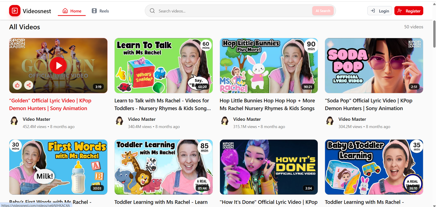The width and height of the screenshot is (436, 207).
Task: Switch to the Reels tab
Action: [100, 11]
